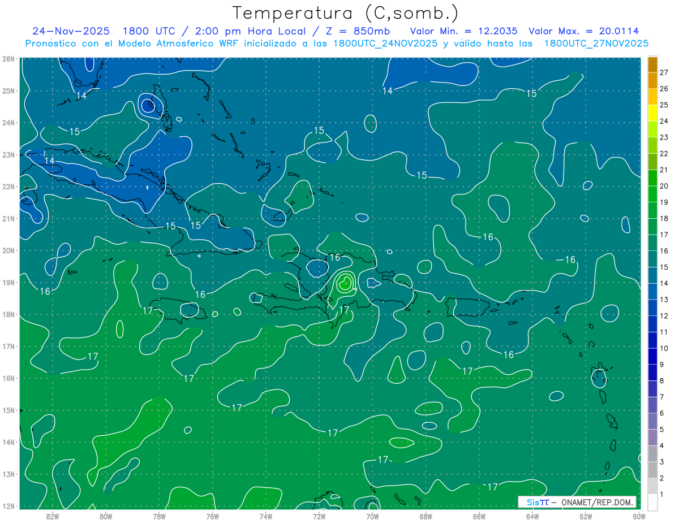Click the 26N latitude axis label

coord(8,59)
